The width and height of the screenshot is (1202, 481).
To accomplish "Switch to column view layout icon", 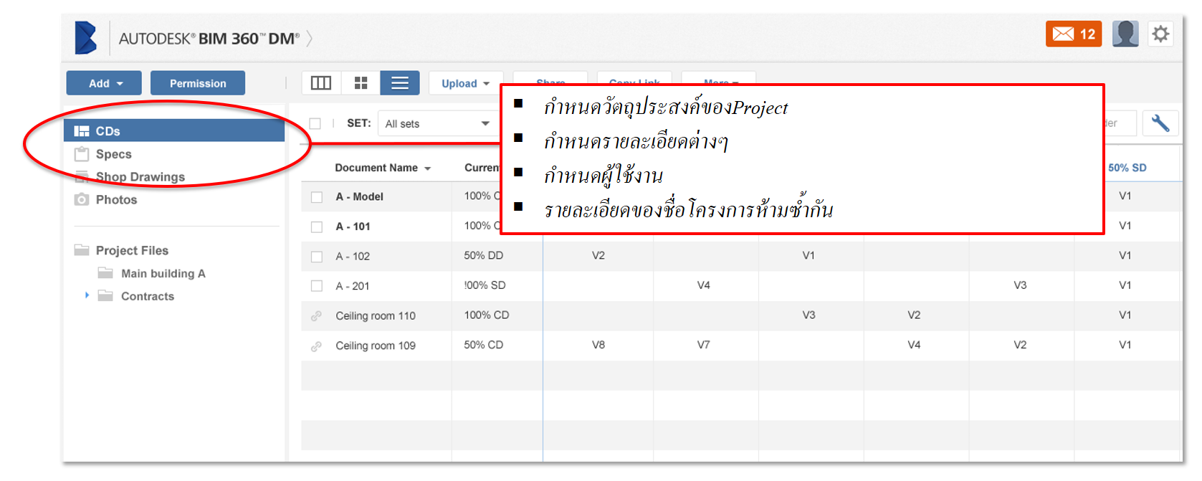I will point(321,83).
